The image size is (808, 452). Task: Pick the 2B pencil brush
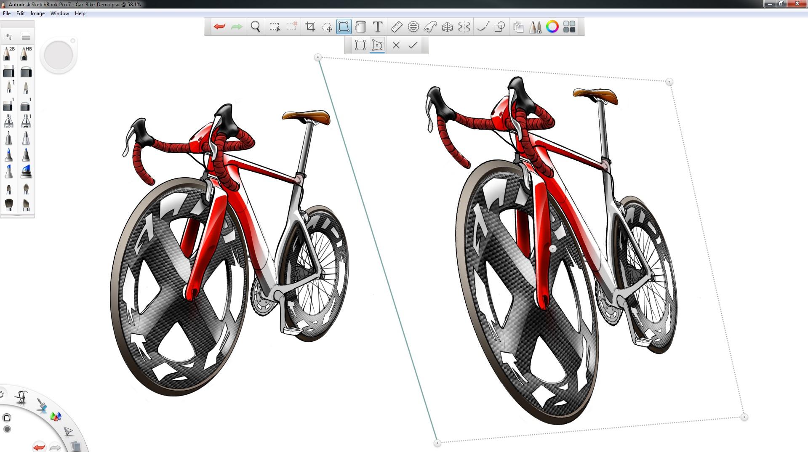point(8,53)
